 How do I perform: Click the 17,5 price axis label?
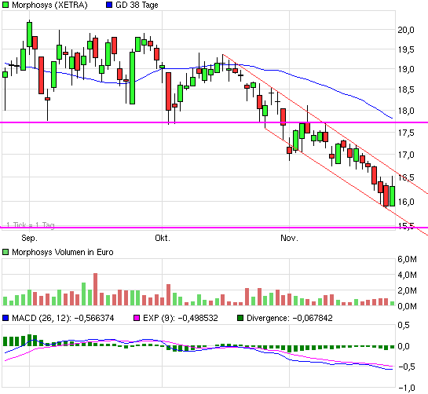click(x=406, y=133)
